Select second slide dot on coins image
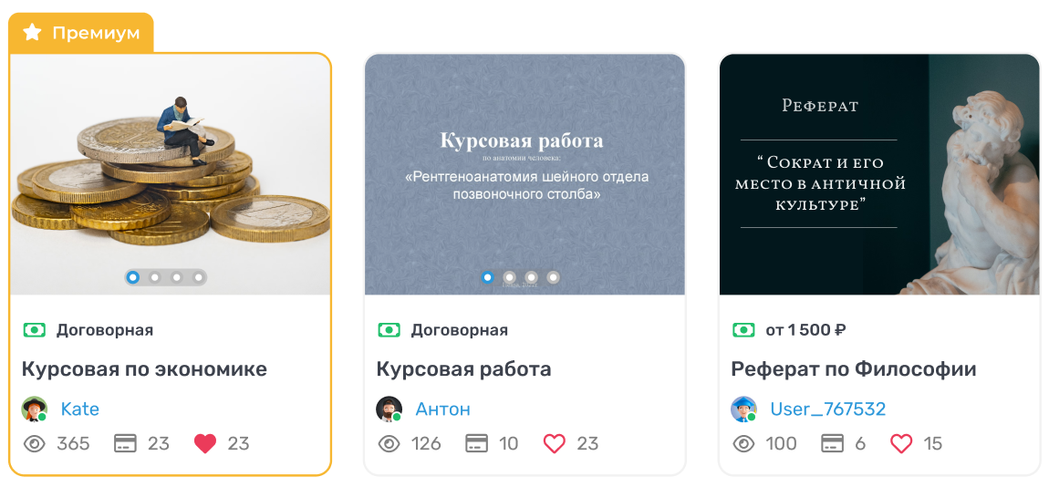The height and width of the screenshot is (487, 1049). 155,277
